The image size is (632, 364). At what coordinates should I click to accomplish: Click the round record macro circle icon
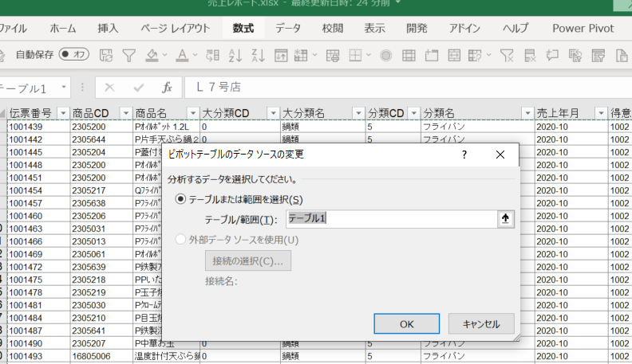385,55
